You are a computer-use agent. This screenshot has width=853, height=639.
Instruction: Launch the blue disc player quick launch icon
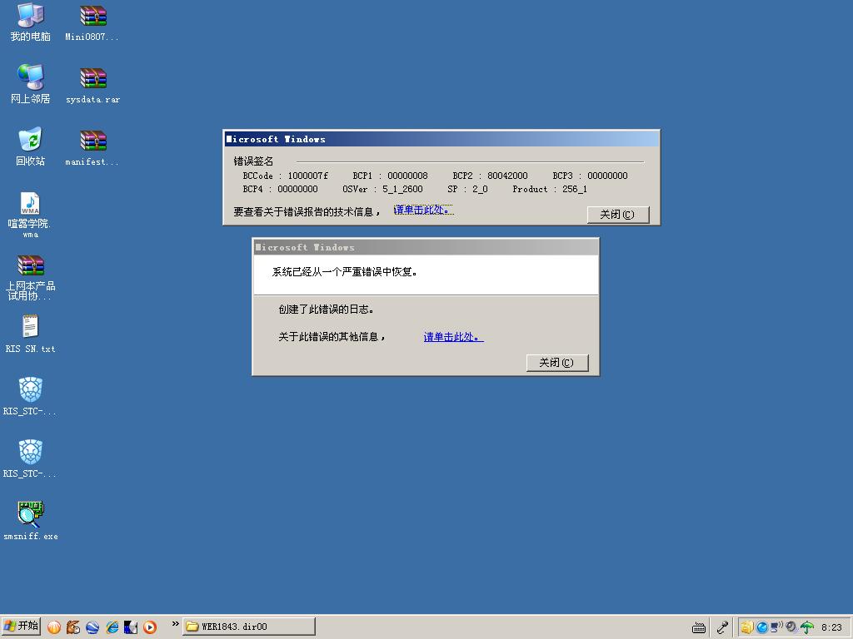pyautogui.click(x=131, y=627)
